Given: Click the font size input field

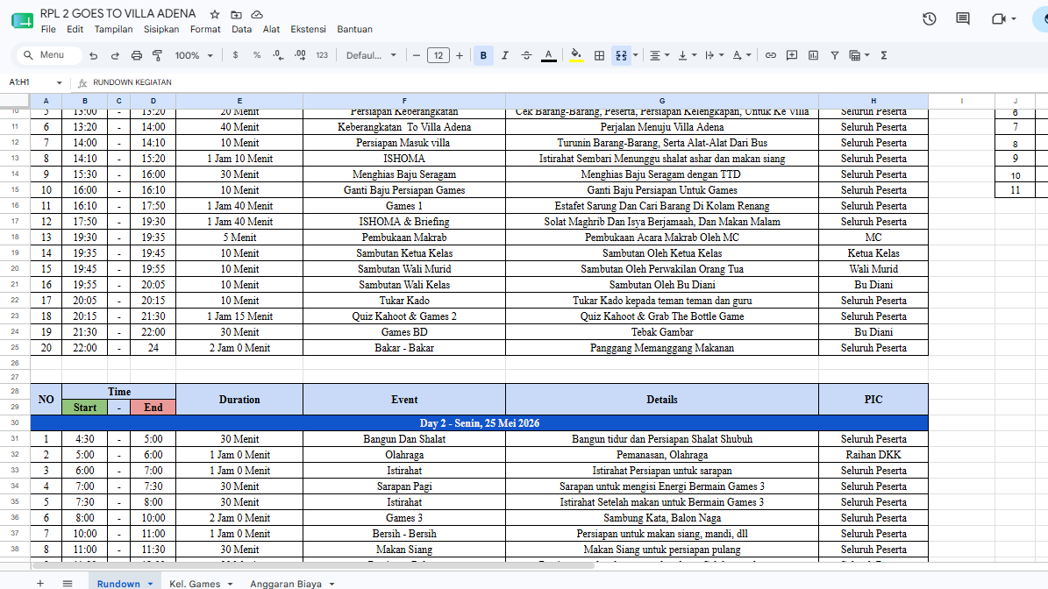Looking at the screenshot, I should point(438,55).
